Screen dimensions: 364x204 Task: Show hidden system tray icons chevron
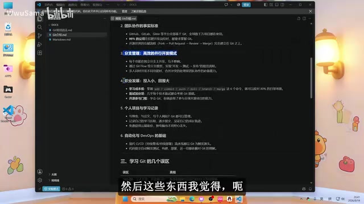pyautogui.click(x=301, y=199)
